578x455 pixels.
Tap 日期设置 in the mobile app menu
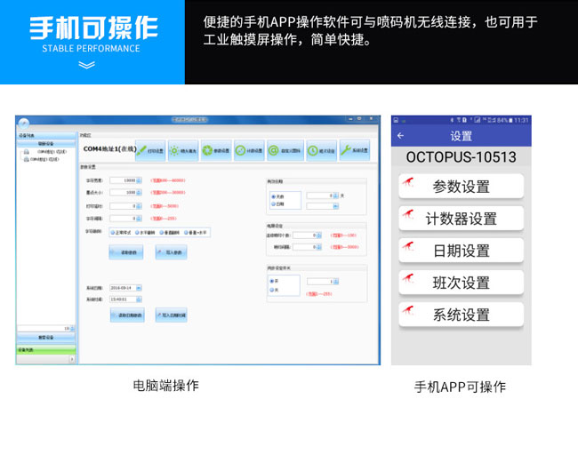pyautogui.click(x=461, y=251)
